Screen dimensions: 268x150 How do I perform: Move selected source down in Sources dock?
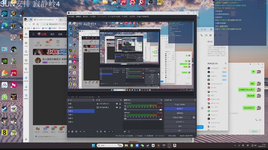coord(113,132)
